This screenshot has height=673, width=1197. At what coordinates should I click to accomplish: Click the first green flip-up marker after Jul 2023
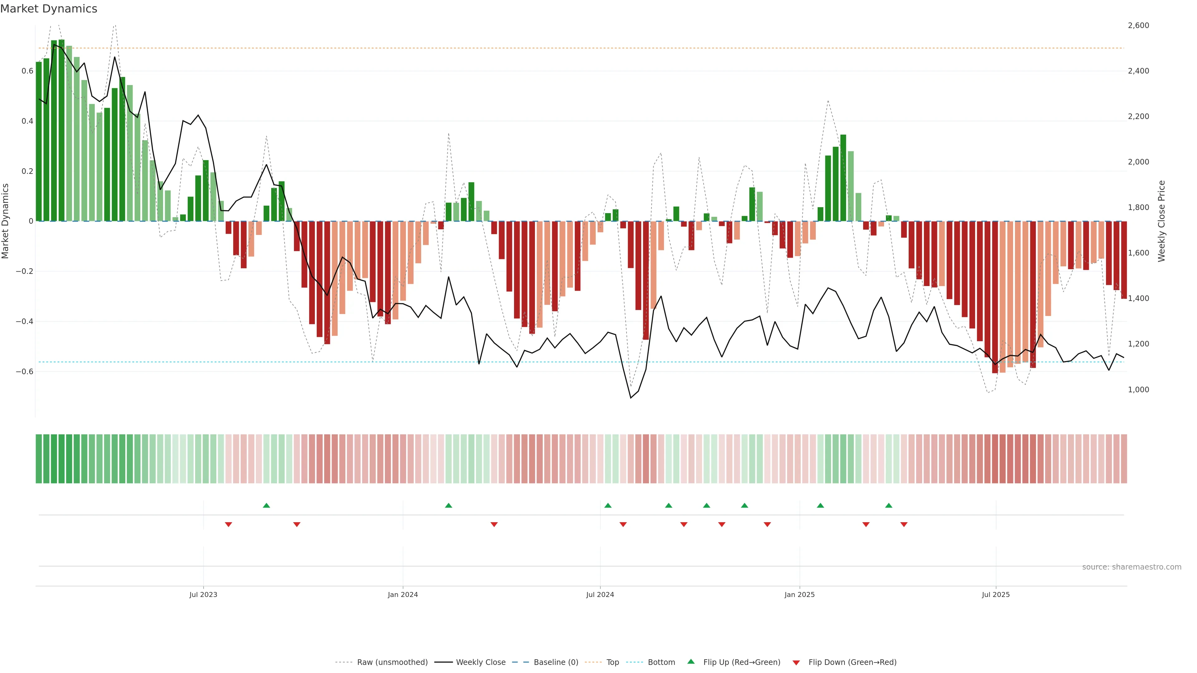266,505
